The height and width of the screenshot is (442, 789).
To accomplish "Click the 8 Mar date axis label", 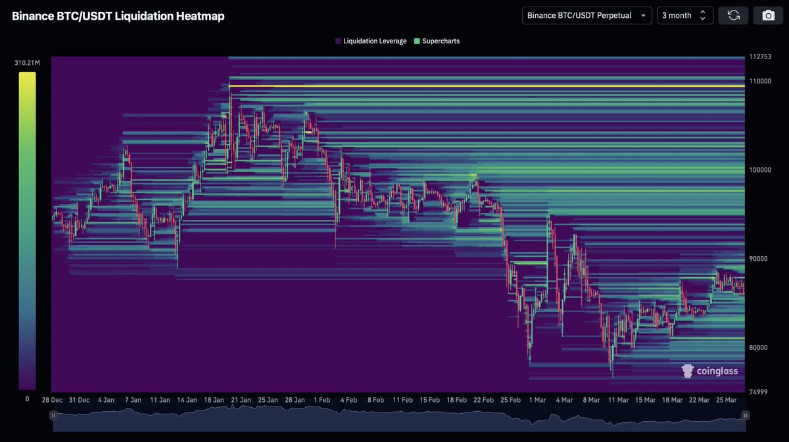I will pos(591,399).
